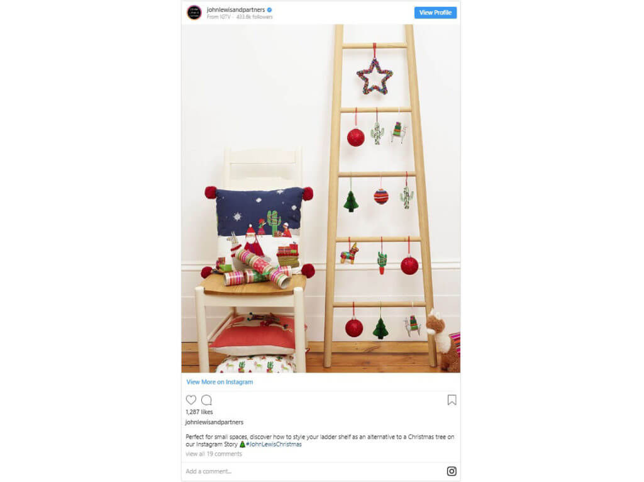Click the blue verified badge

point(270,9)
